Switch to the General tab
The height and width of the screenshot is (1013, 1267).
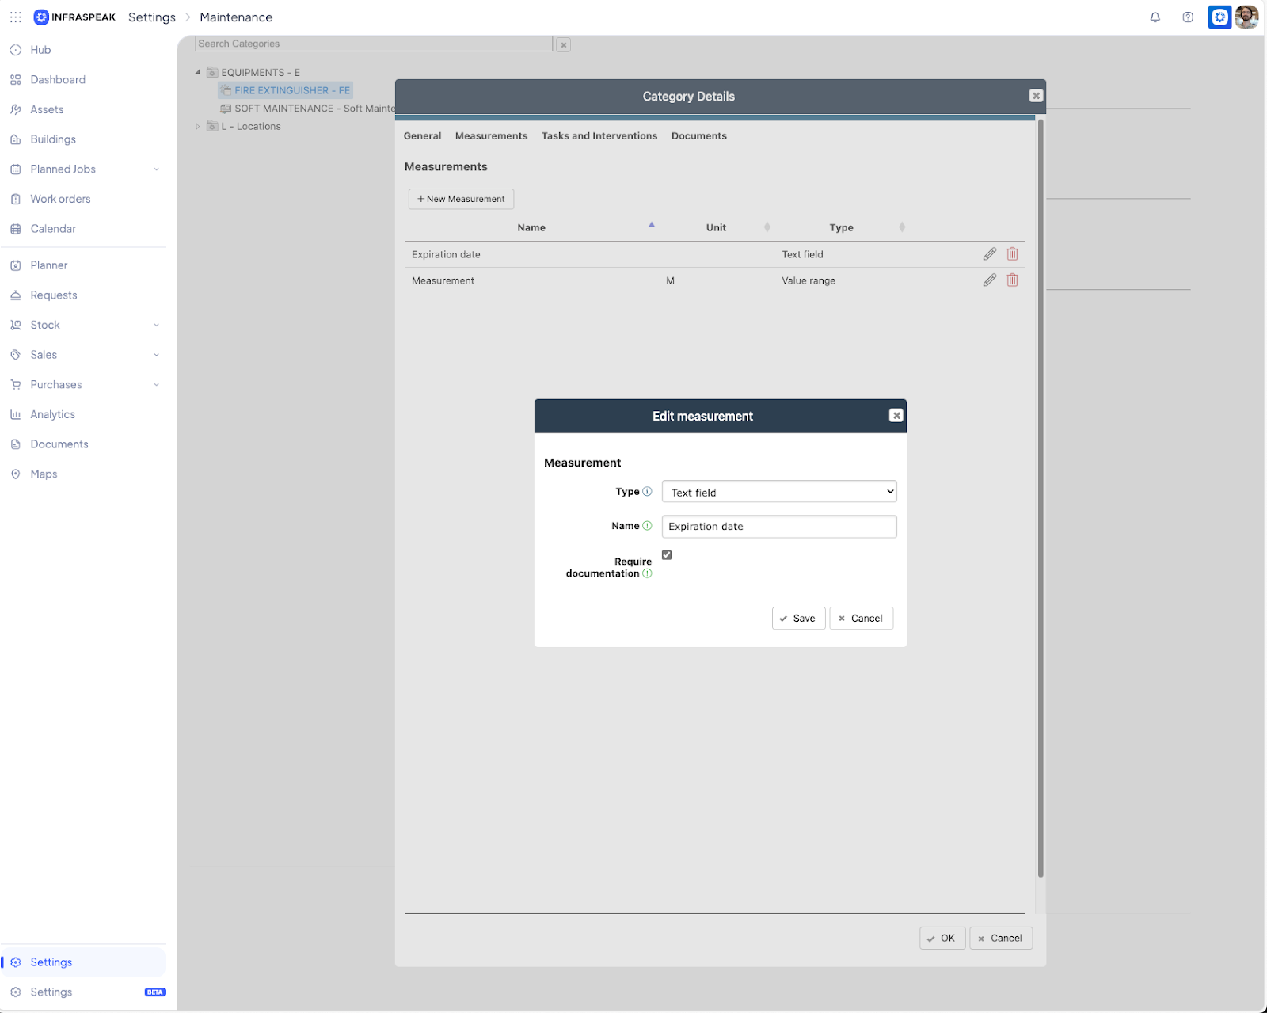pos(423,136)
